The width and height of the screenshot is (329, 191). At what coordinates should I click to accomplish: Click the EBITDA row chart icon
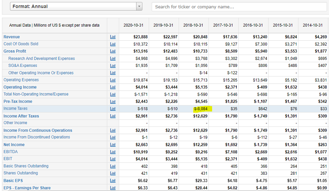pos(113,152)
